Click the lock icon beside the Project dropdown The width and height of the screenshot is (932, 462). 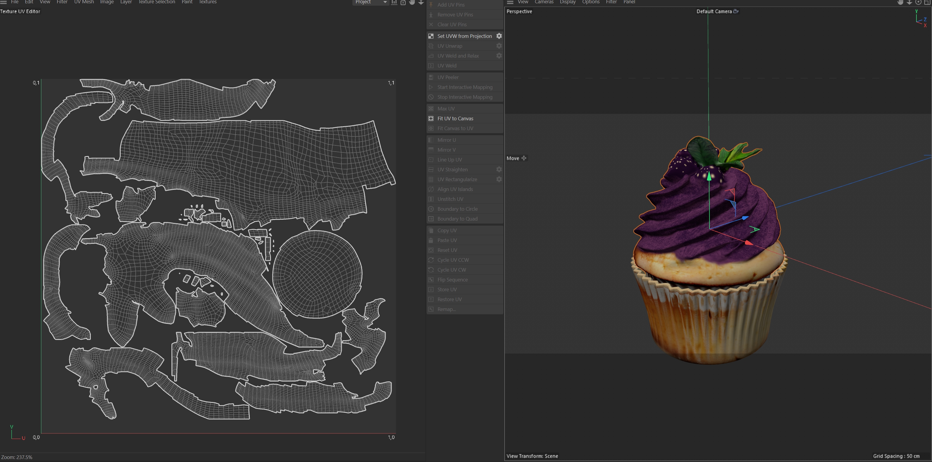pyautogui.click(x=403, y=2)
